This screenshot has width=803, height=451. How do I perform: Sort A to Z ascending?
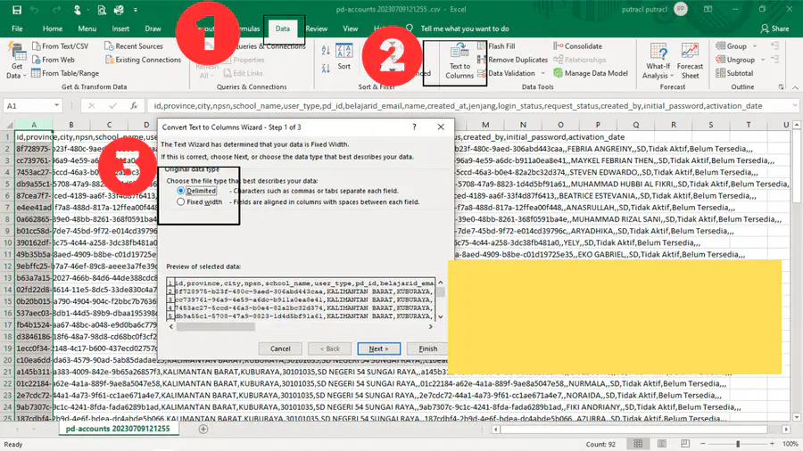(x=326, y=50)
